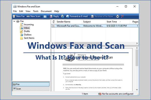Sort by Subject column header

click(x=94, y=22)
